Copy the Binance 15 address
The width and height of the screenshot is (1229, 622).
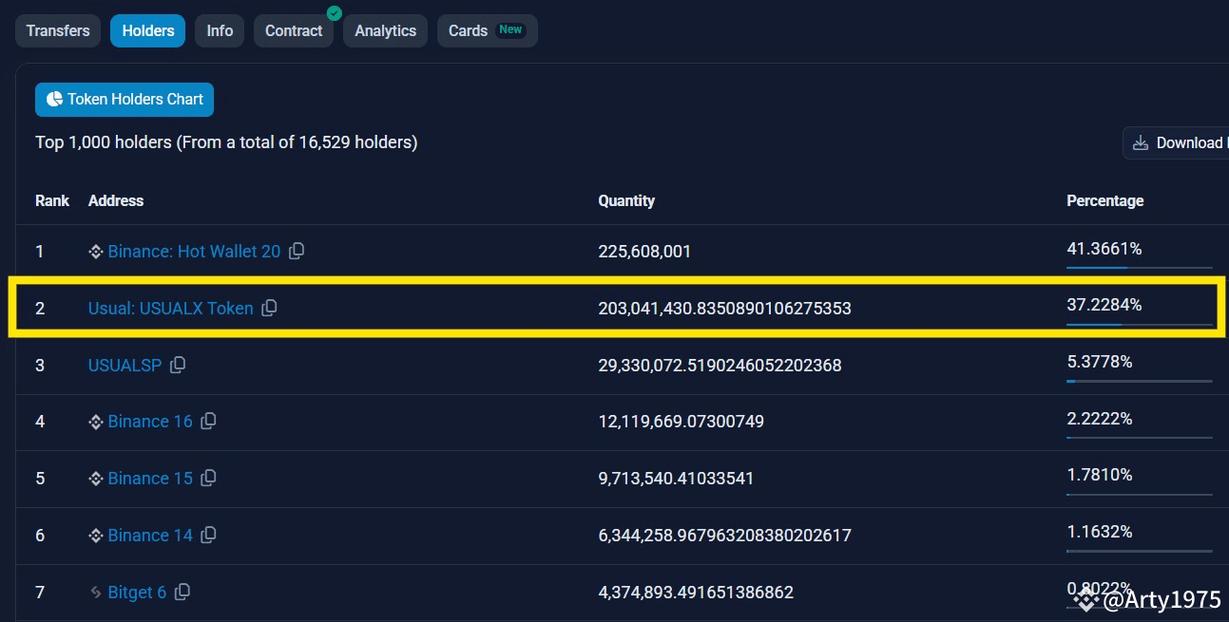pyautogui.click(x=208, y=478)
